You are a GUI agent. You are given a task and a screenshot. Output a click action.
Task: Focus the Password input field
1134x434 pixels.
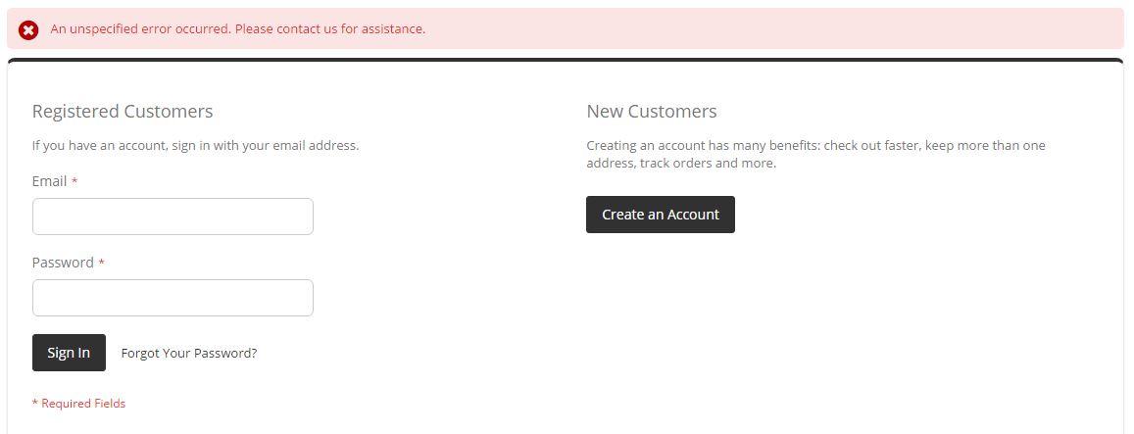pos(173,298)
